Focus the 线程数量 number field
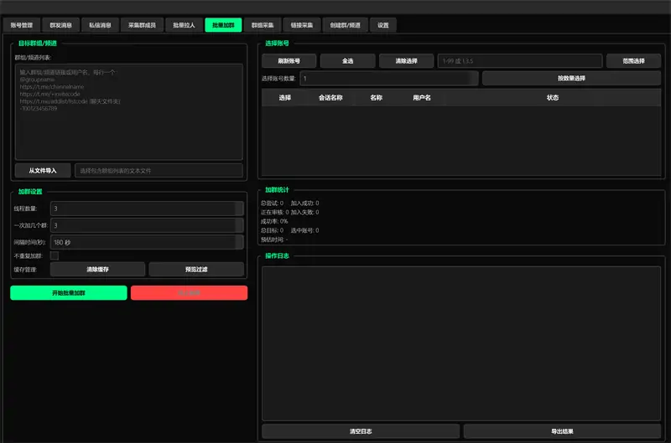 point(147,209)
